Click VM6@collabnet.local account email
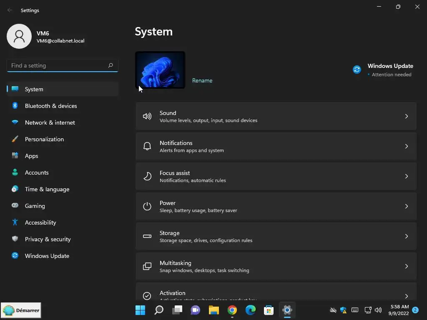427x320 pixels. pyautogui.click(x=60, y=41)
